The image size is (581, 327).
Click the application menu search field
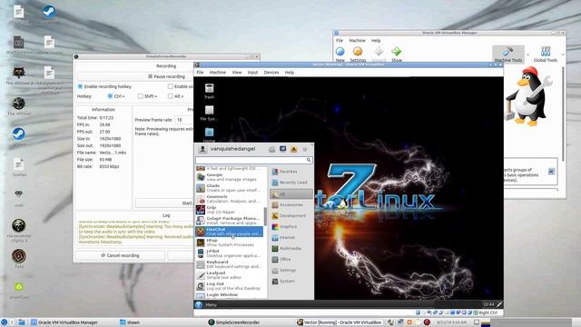tap(254, 160)
